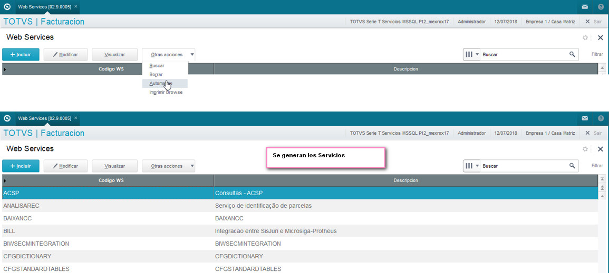The width and height of the screenshot is (609, 273).
Task: Click 'Consultas - ACSP' description cell
Action: pos(405,193)
